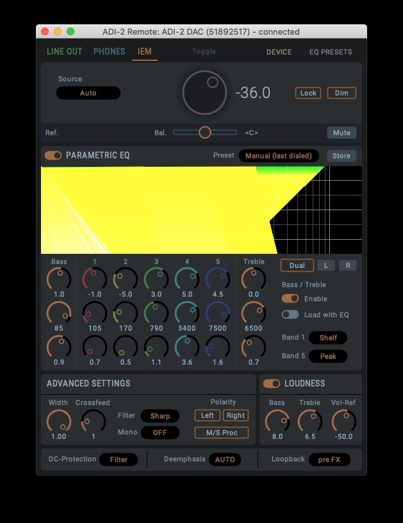
Task: Select the R channel EQ button
Action: tap(348, 265)
